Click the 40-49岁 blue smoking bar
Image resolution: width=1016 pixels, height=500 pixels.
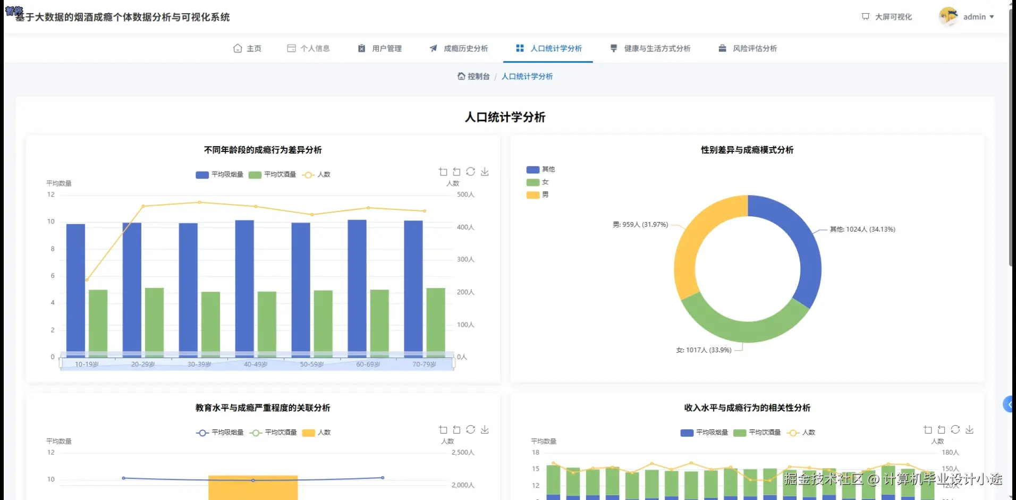coord(244,289)
